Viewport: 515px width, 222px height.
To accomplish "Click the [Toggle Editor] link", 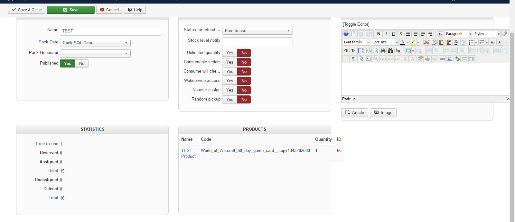I will pos(356,24).
